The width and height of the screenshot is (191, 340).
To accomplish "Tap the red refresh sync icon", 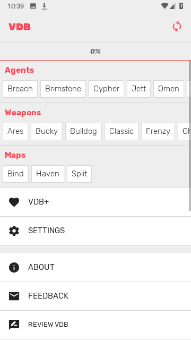I will [177, 27].
